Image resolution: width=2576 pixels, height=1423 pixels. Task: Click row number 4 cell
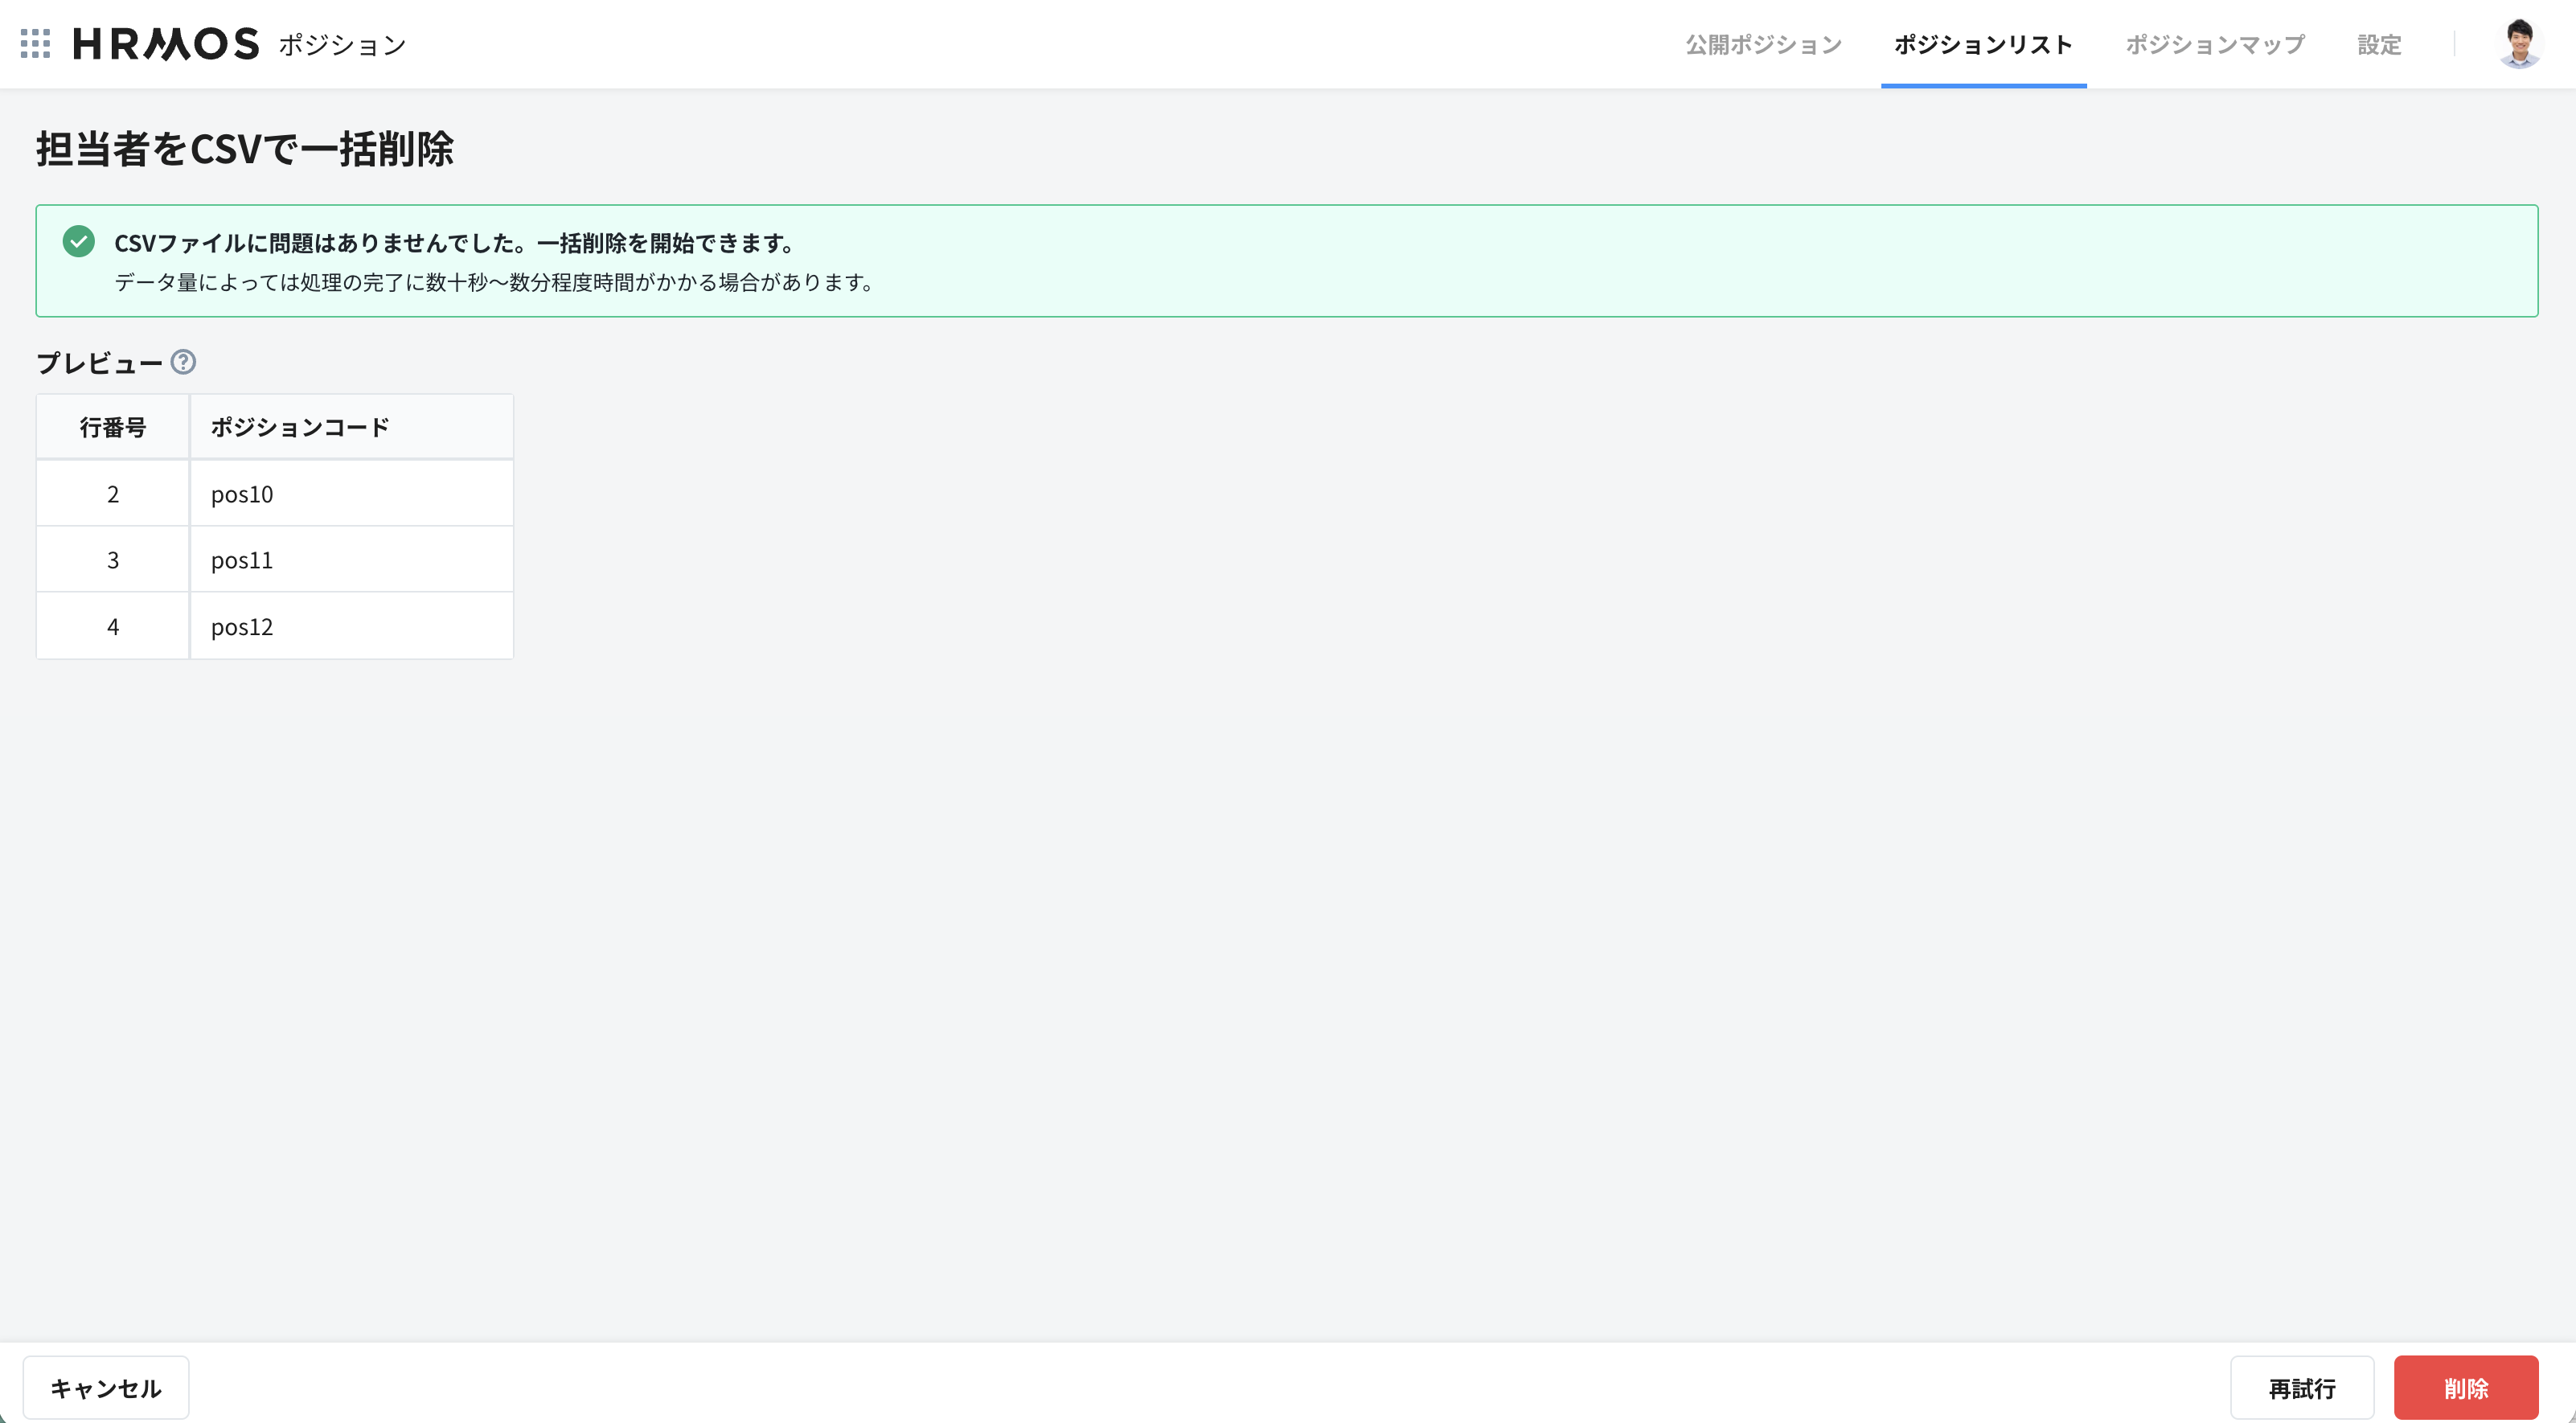pos(113,627)
